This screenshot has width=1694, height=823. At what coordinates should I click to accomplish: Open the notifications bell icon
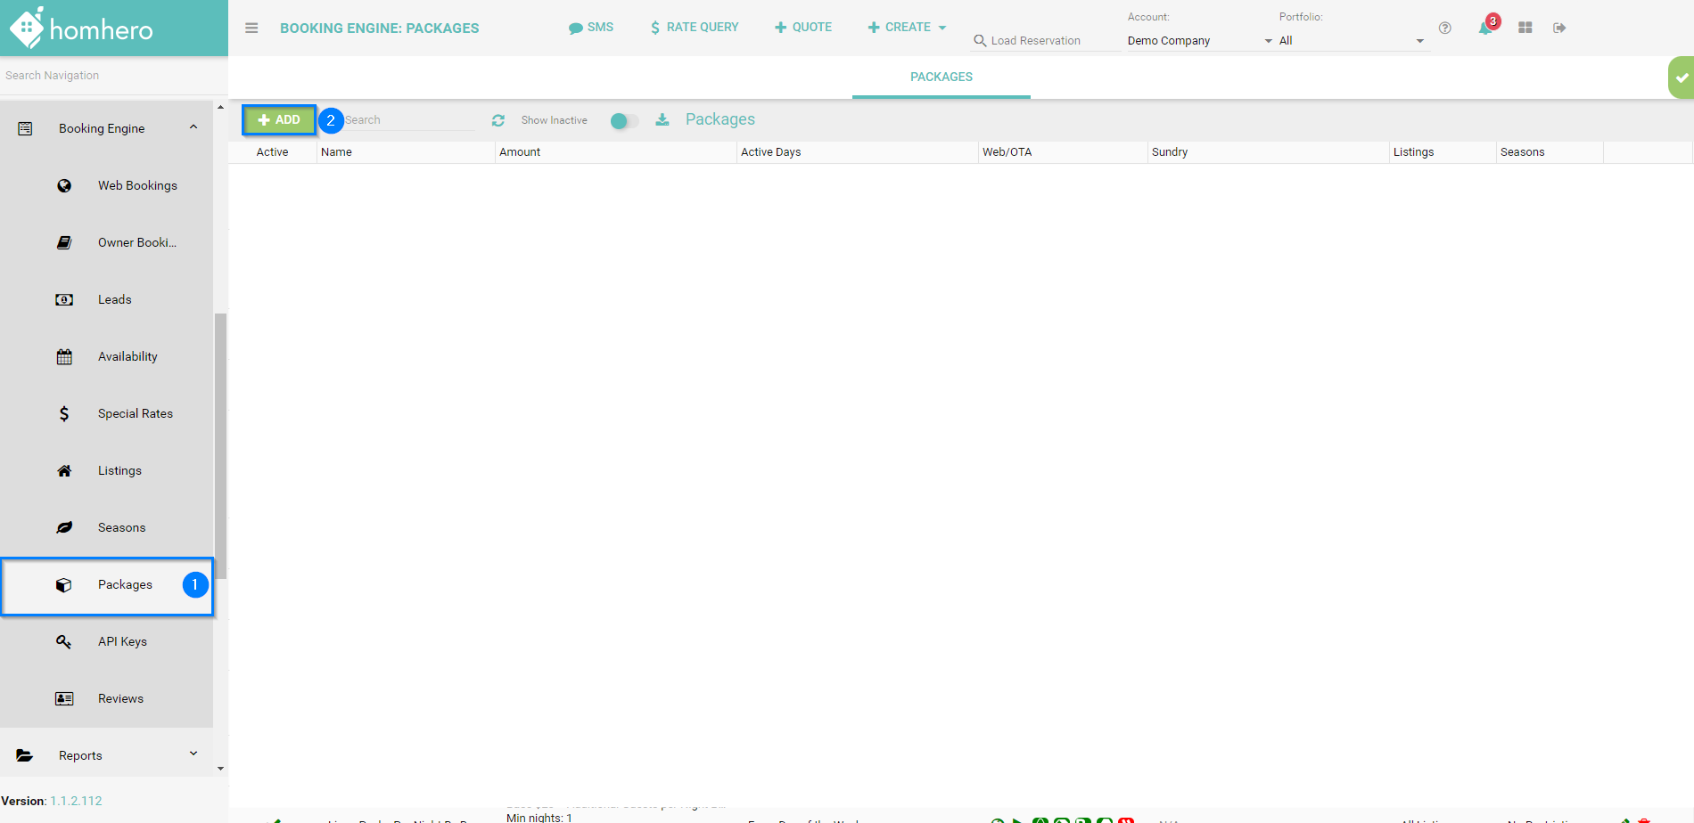(1485, 29)
